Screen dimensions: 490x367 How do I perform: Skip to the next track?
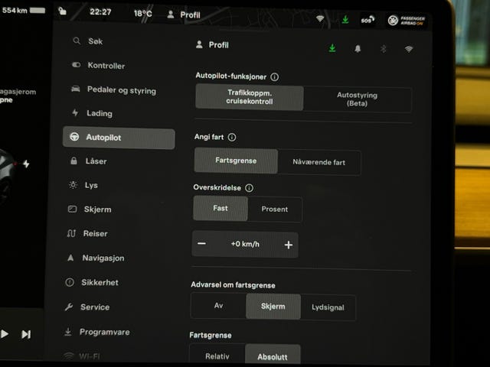pyautogui.click(x=26, y=334)
